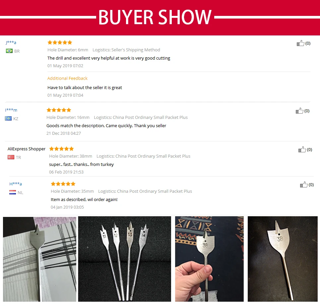
Task: Open photo of spade bit on striped cloth
Action: coord(39,259)
